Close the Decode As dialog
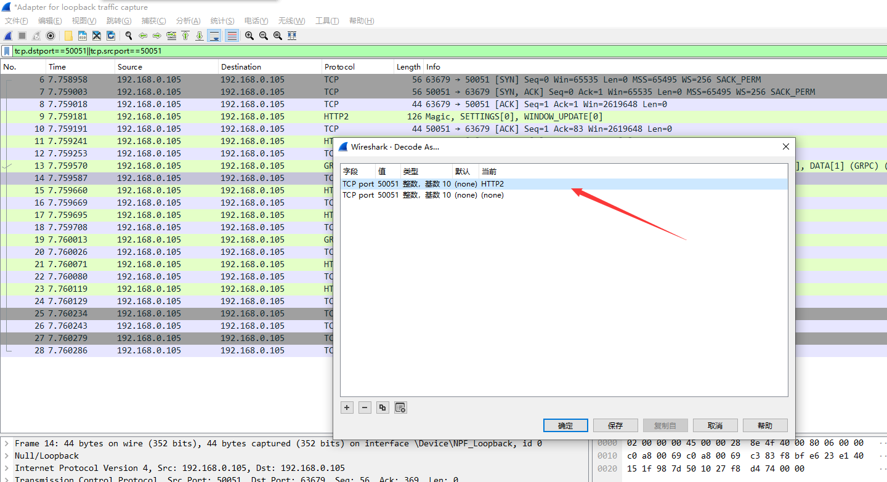 coord(785,147)
